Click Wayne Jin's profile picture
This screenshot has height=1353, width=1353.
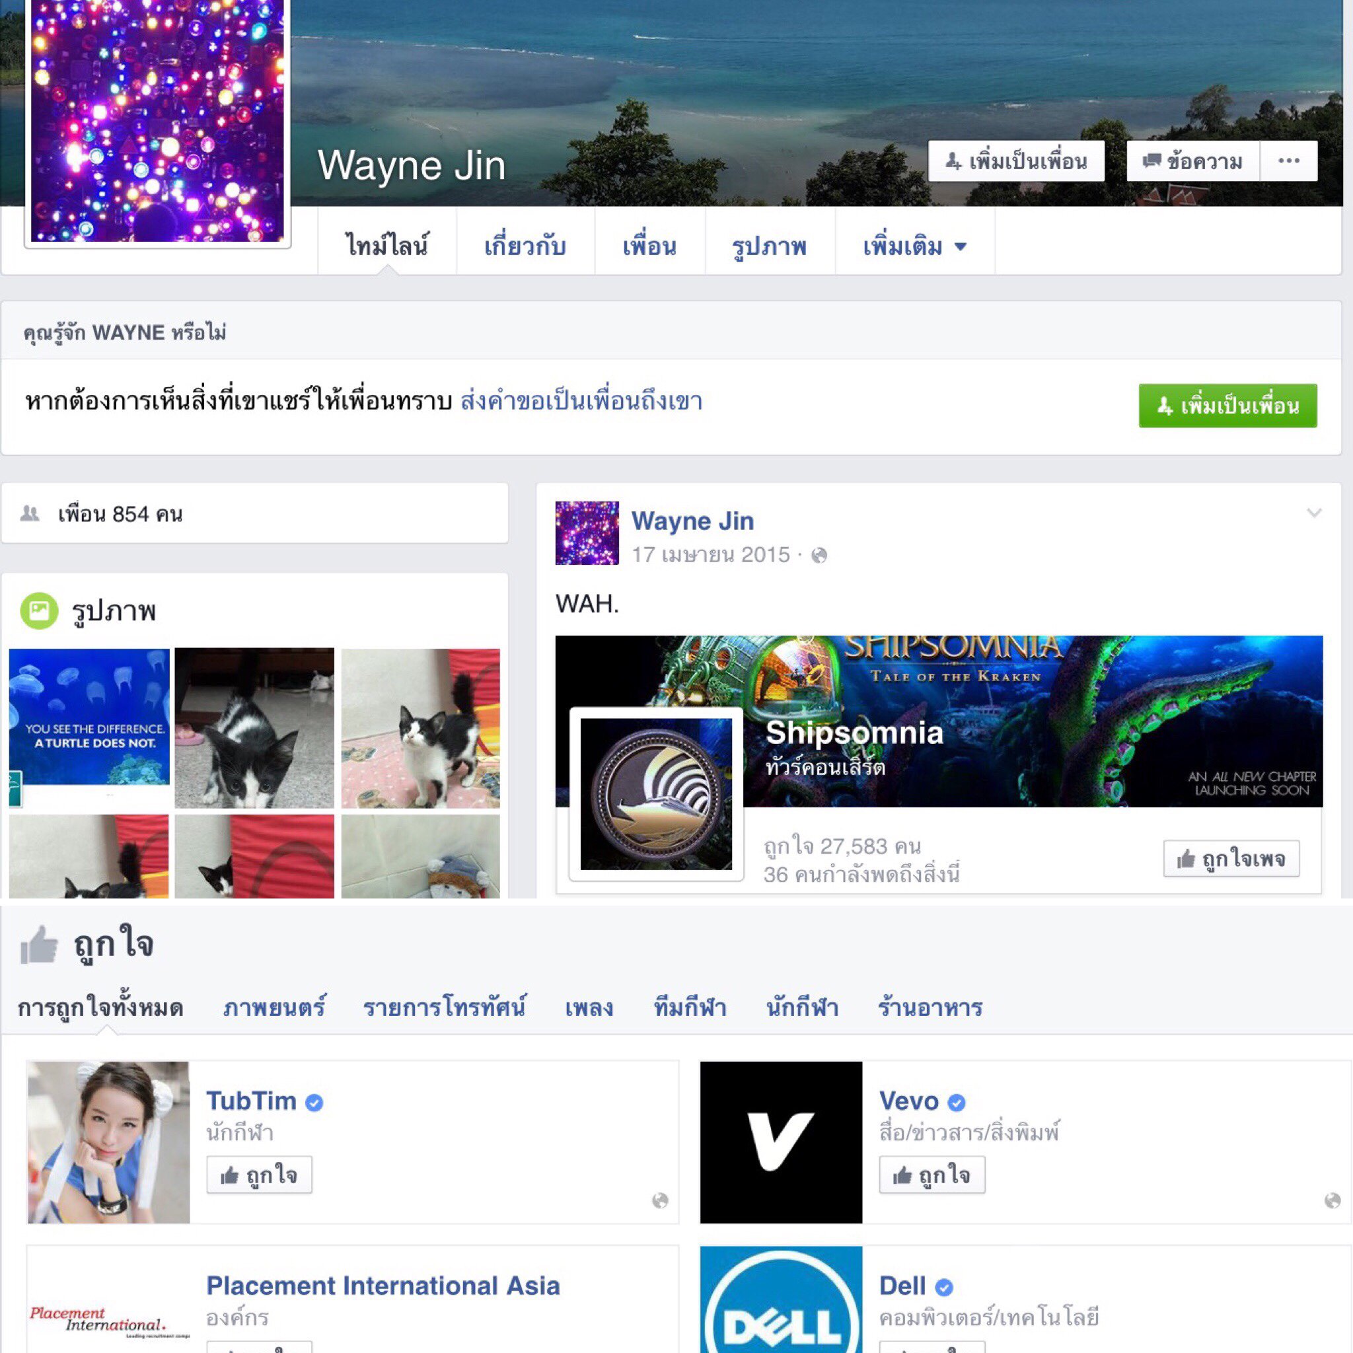(x=158, y=120)
